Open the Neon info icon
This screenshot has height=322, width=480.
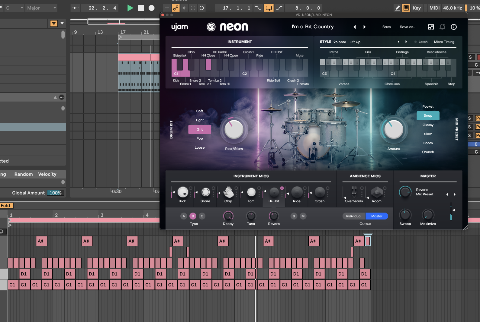pyautogui.click(x=454, y=27)
